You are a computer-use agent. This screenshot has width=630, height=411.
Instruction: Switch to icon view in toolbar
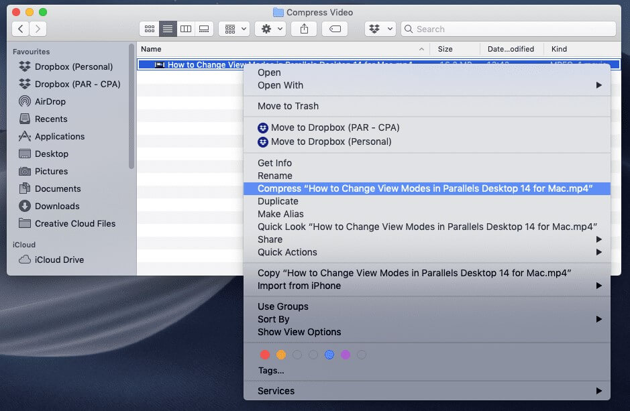150,29
